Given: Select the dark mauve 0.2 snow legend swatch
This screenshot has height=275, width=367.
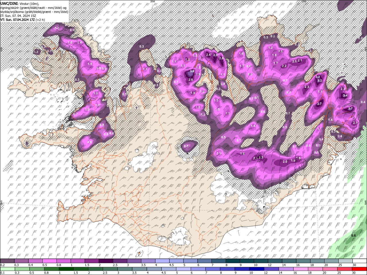Looking at the screenshot, I should point(7,261).
